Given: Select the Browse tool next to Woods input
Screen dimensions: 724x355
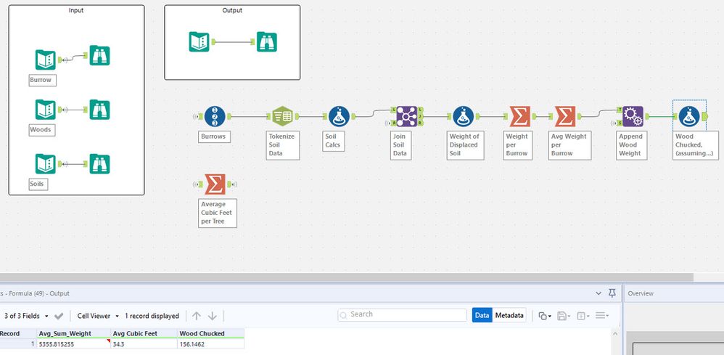Looking at the screenshot, I should (99, 110).
